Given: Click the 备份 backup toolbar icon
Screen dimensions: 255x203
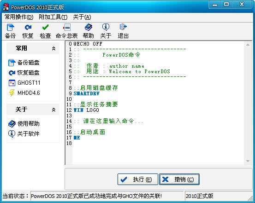Looking at the screenshot, I should pos(10,31).
